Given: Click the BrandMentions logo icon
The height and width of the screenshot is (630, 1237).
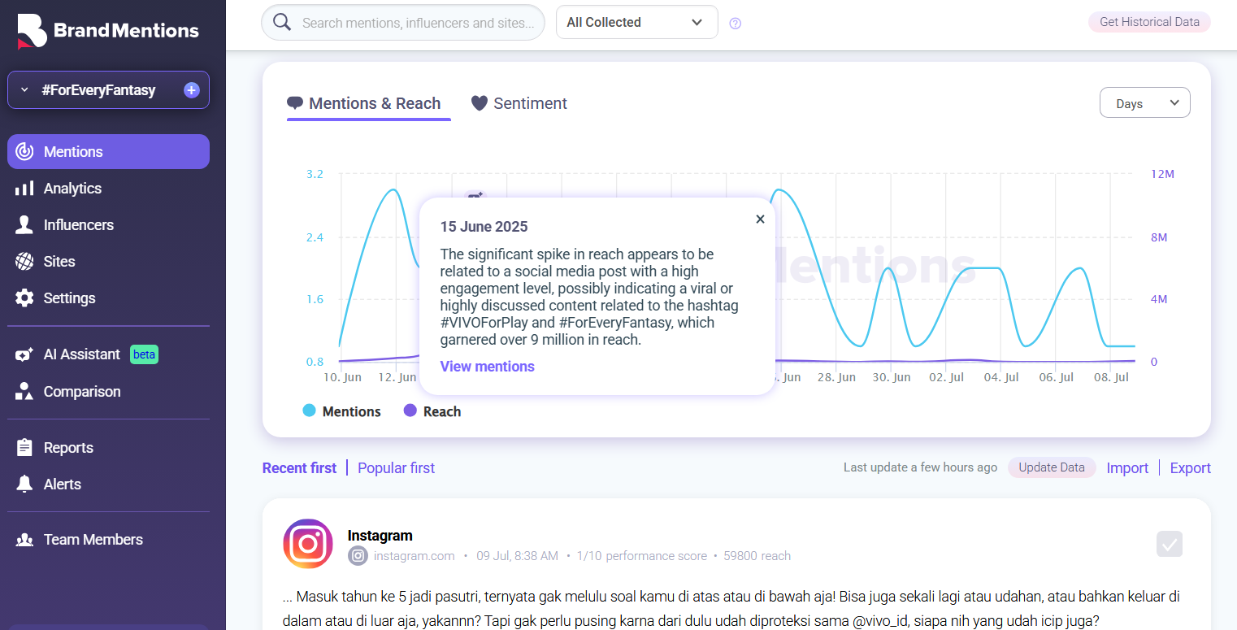Looking at the screenshot, I should (32, 31).
